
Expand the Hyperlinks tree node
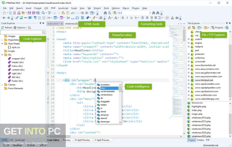(x=2, y=40)
